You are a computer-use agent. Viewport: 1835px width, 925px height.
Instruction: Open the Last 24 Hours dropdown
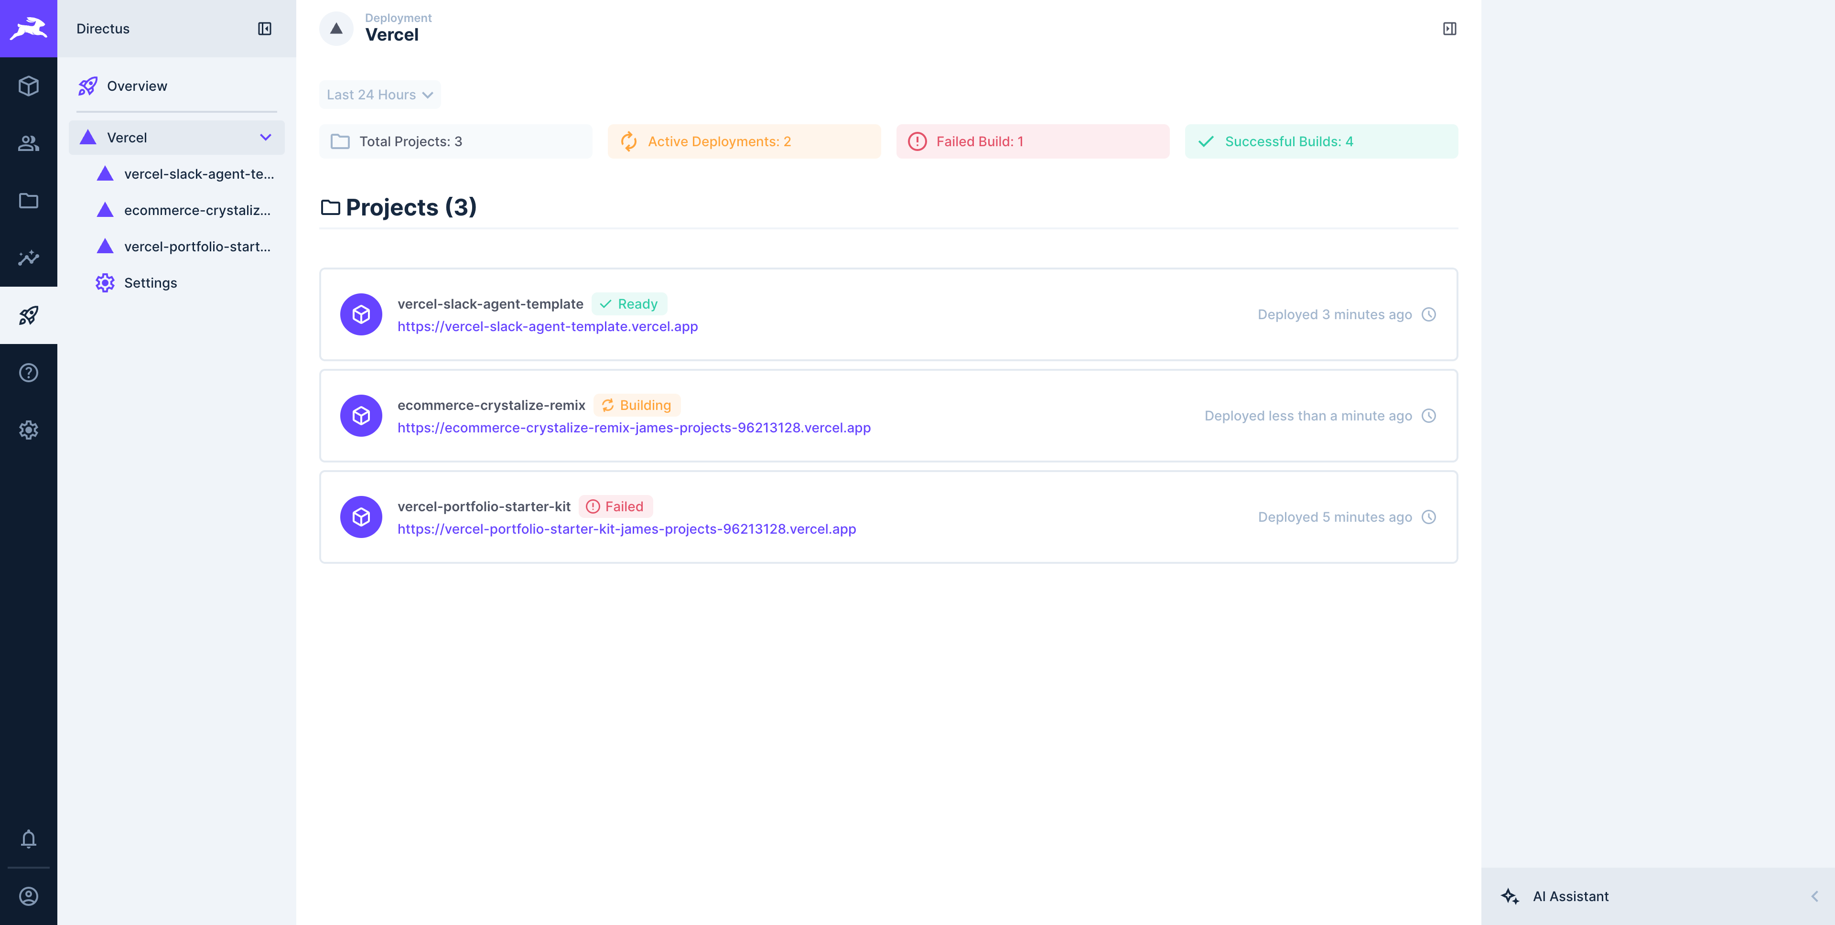click(x=380, y=95)
